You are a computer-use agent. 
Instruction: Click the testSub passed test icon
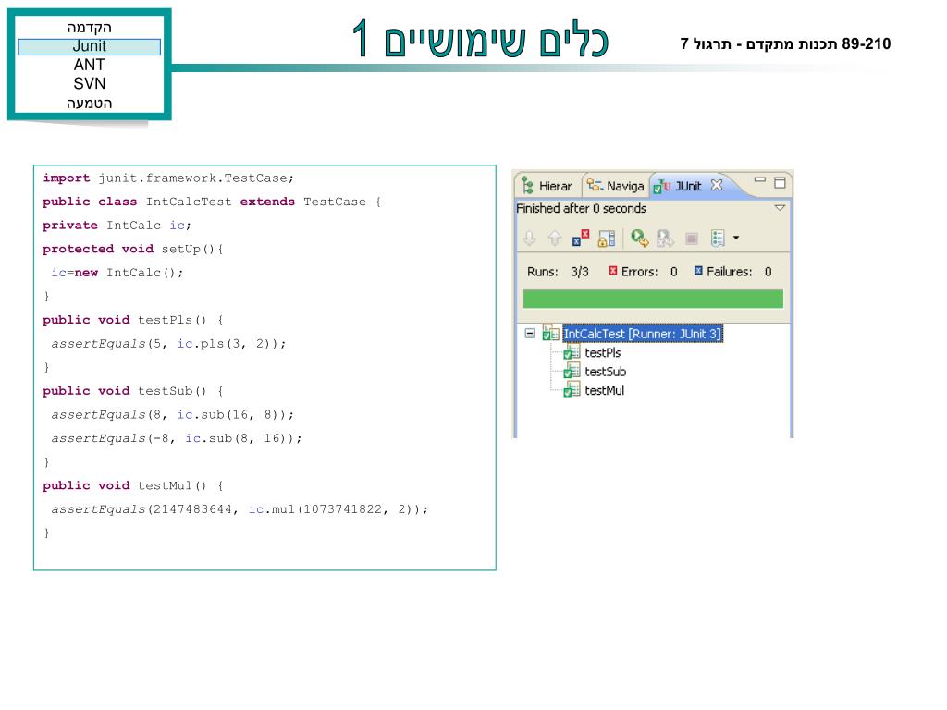coord(572,372)
